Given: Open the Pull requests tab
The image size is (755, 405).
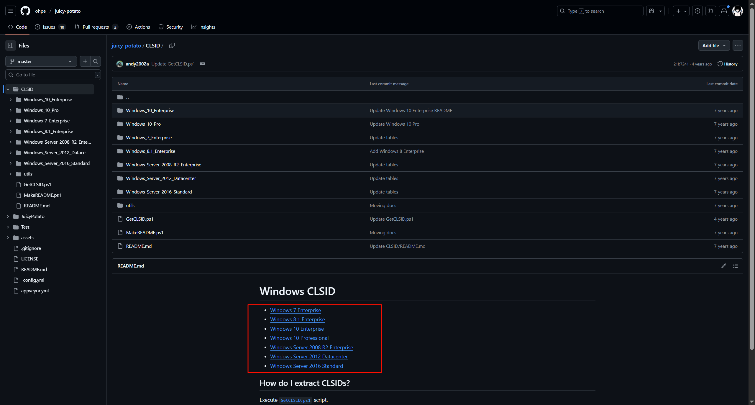Looking at the screenshot, I should point(96,27).
